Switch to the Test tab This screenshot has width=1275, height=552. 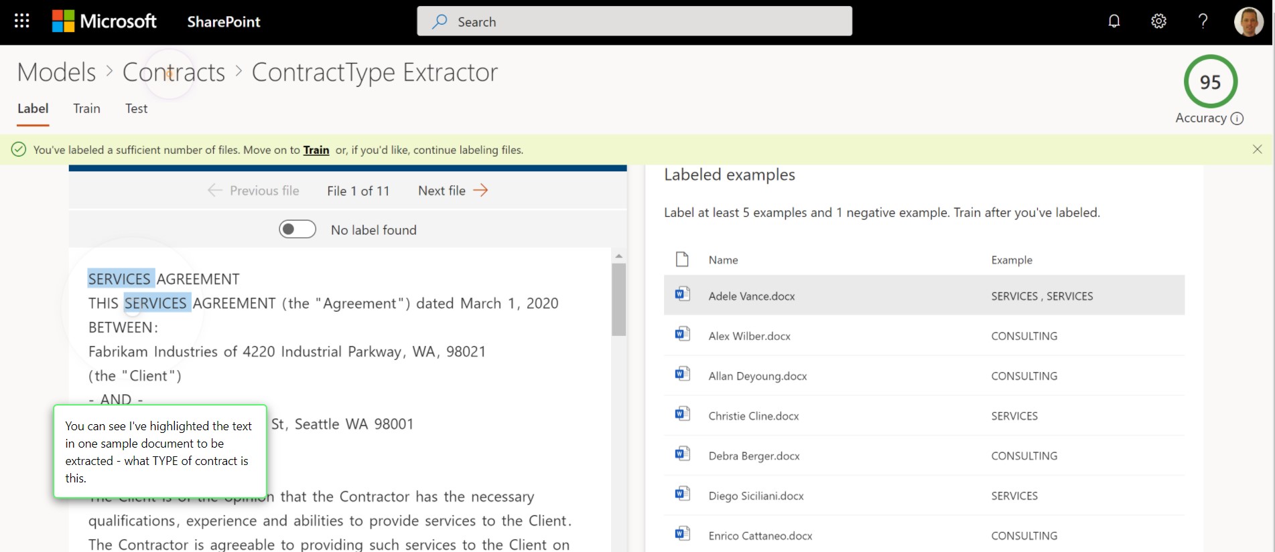136,108
